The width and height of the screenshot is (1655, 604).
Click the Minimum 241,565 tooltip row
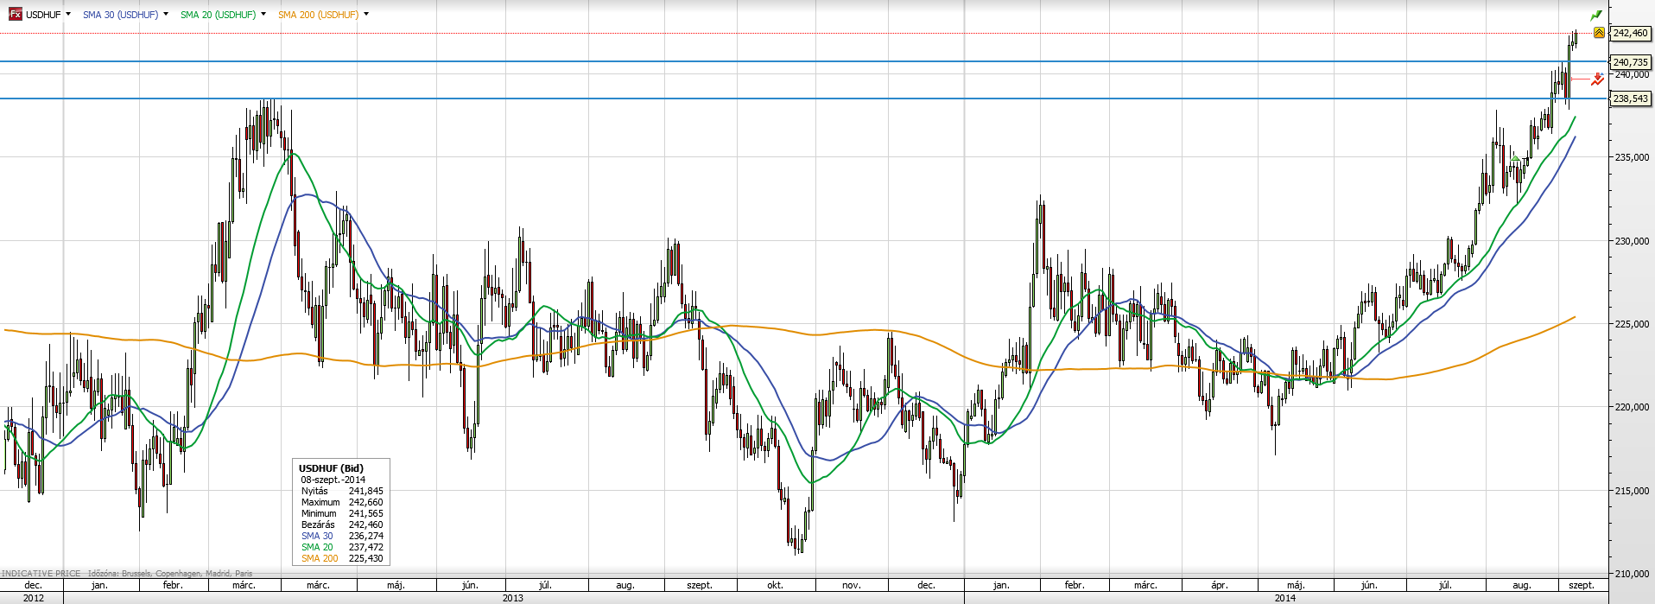pyautogui.click(x=342, y=513)
